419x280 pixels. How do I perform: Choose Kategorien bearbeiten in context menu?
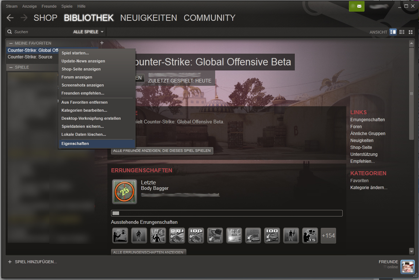pyautogui.click(x=97, y=110)
